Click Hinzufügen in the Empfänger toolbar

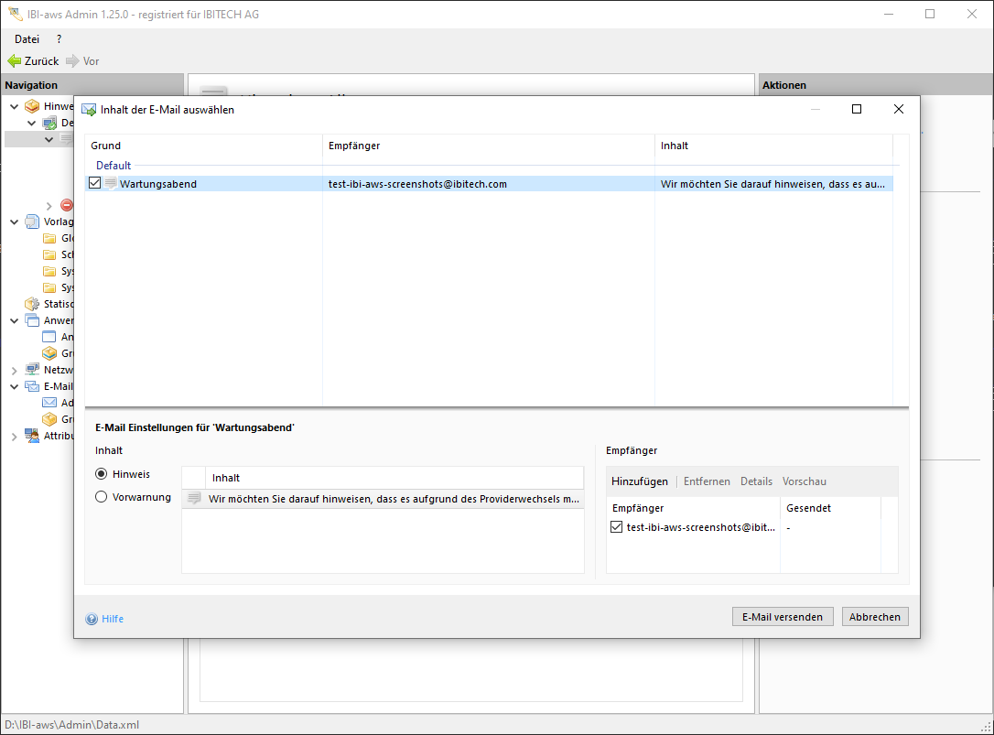(x=640, y=481)
